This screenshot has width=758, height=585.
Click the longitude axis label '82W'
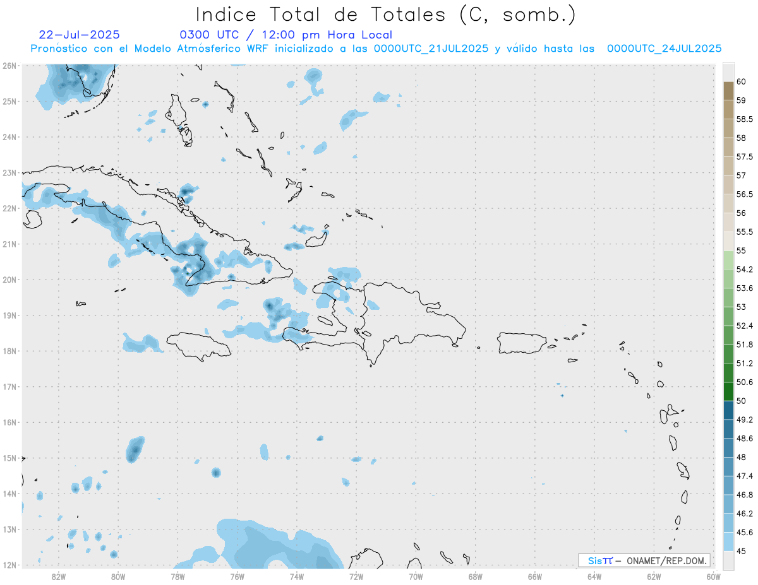59,576
